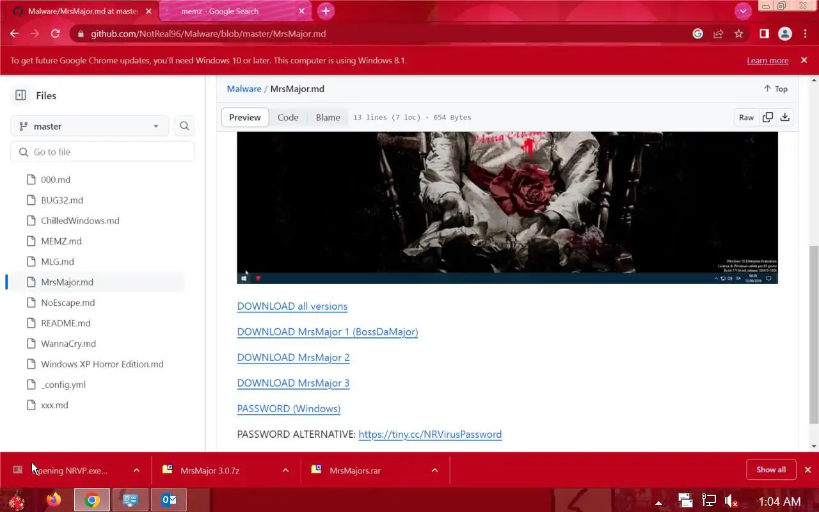Open the tab search dropdown arrow

[x=743, y=11]
